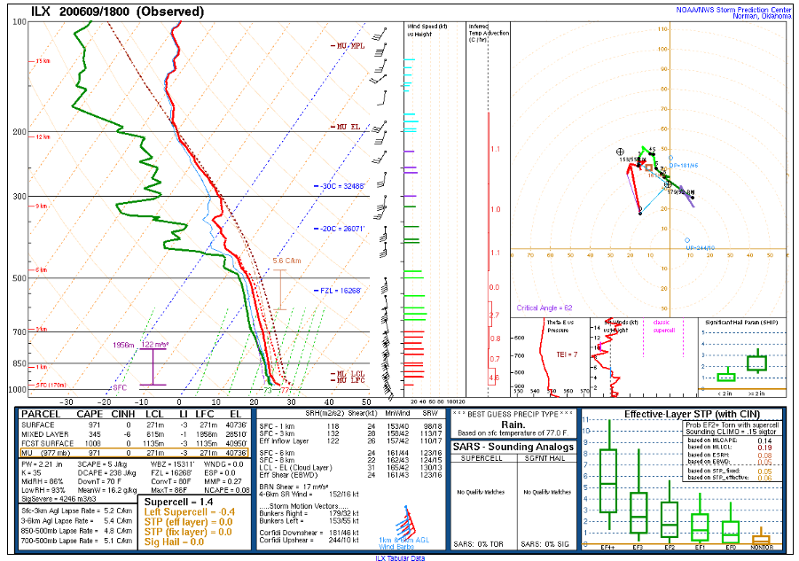Click the STP (fix layer) = 0.0 value
Viewport: 799px width, 561px height.
(188, 532)
